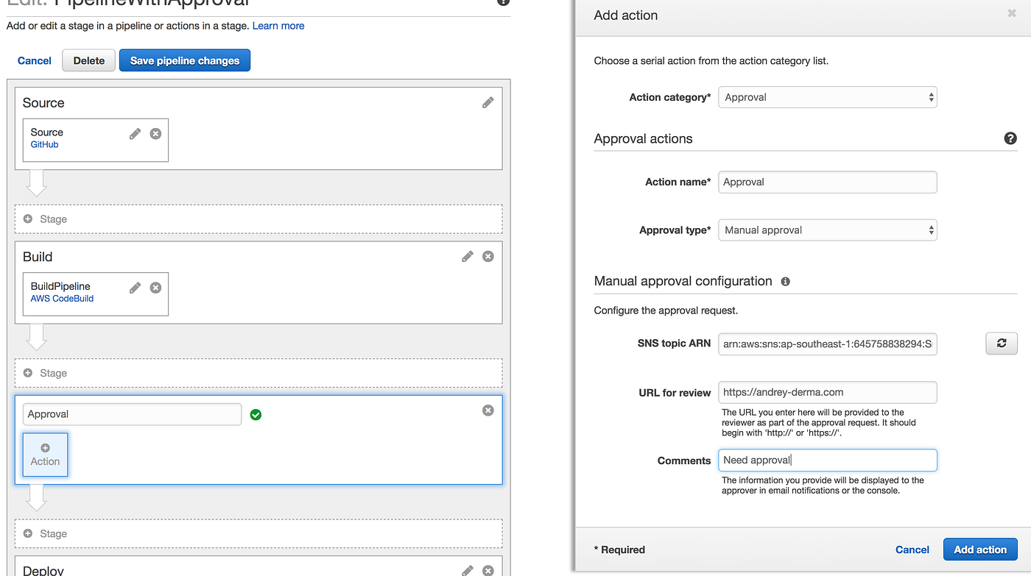Screen dimensions: 1031x576
Task: Click inside the Comments field
Action: [x=827, y=460]
